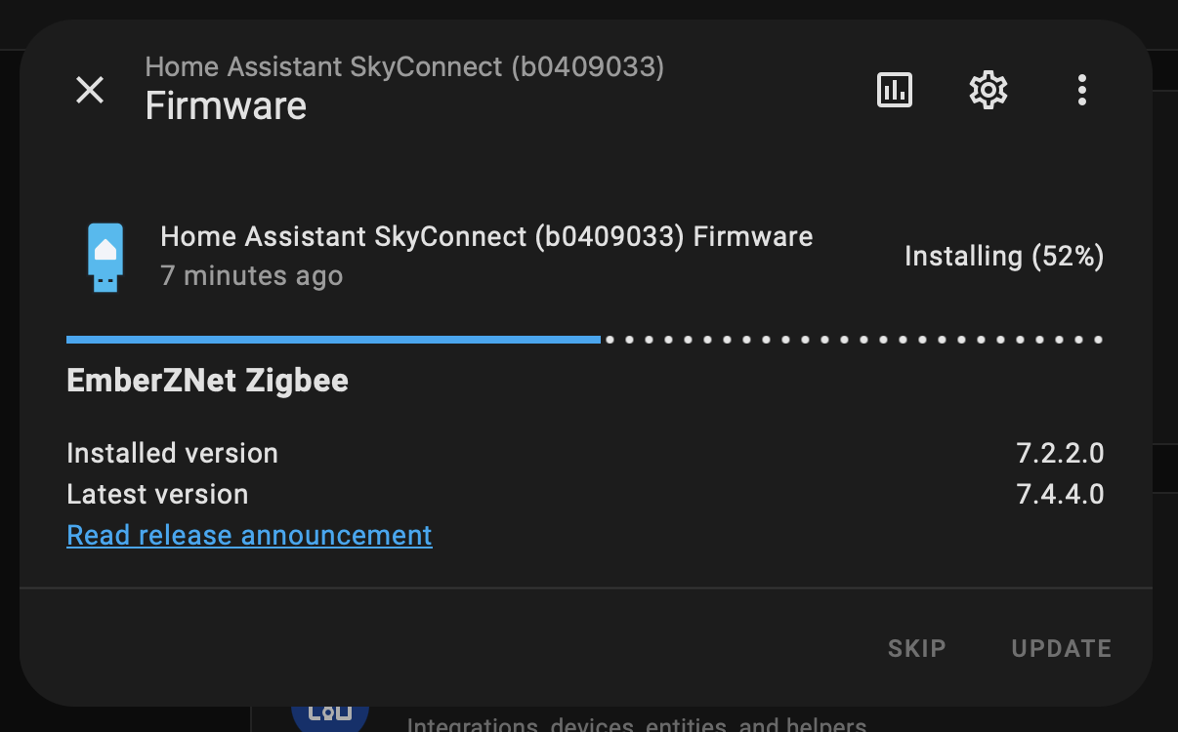Image resolution: width=1178 pixels, height=732 pixels.
Task: Open the three-dot overflow menu
Action: pyautogui.click(x=1081, y=90)
